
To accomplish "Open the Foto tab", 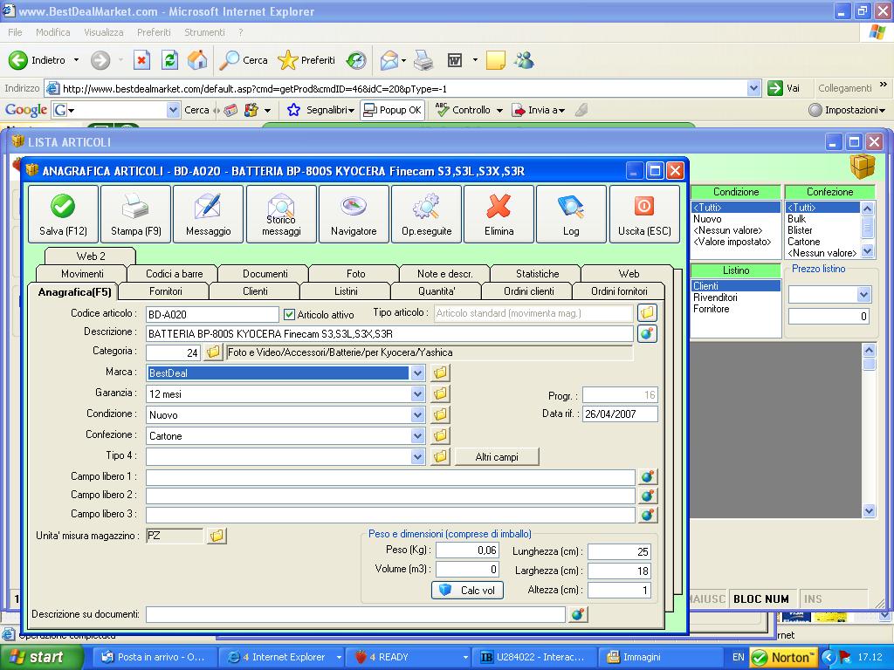I will (356, 273).
